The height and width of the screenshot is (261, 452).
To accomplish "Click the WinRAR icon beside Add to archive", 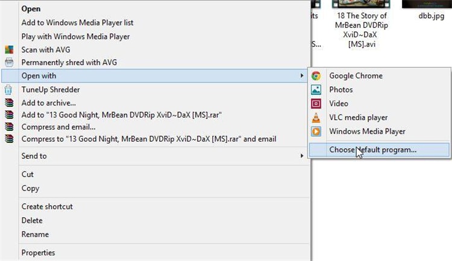I will click(9, 102).
